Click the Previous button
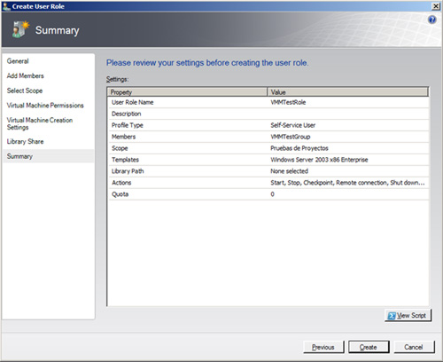The image size is (443, 362). coord(323,347)
